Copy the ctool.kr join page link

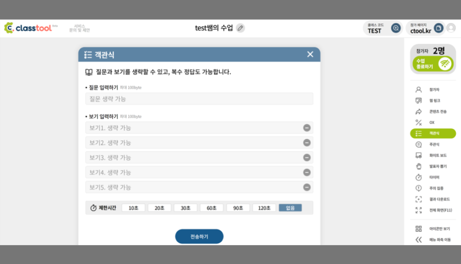439,28
